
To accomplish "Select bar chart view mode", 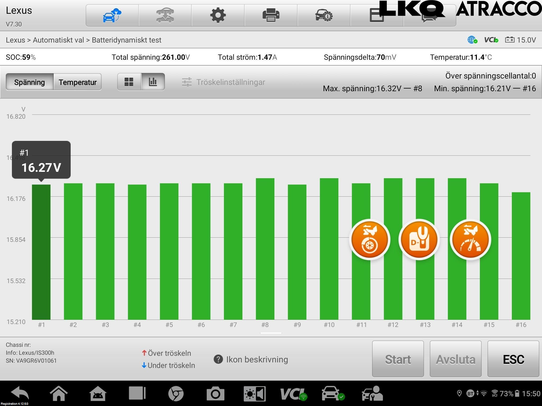I will click(x=153, y=82).
